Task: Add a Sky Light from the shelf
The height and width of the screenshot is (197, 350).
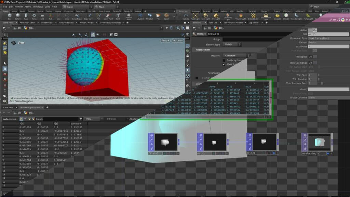Action: coord(277,16)
